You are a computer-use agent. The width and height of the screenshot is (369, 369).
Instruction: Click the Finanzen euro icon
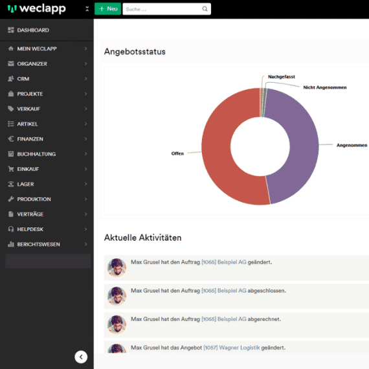(11, 139)
